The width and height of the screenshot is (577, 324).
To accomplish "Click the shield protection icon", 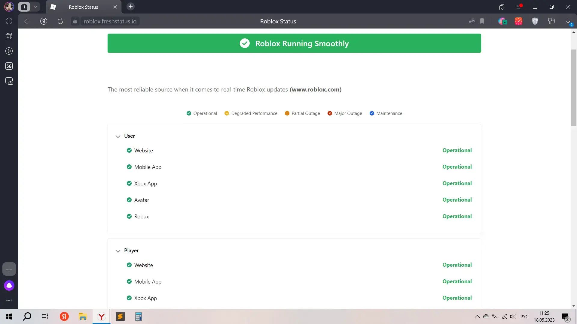I will click(535, 21).
